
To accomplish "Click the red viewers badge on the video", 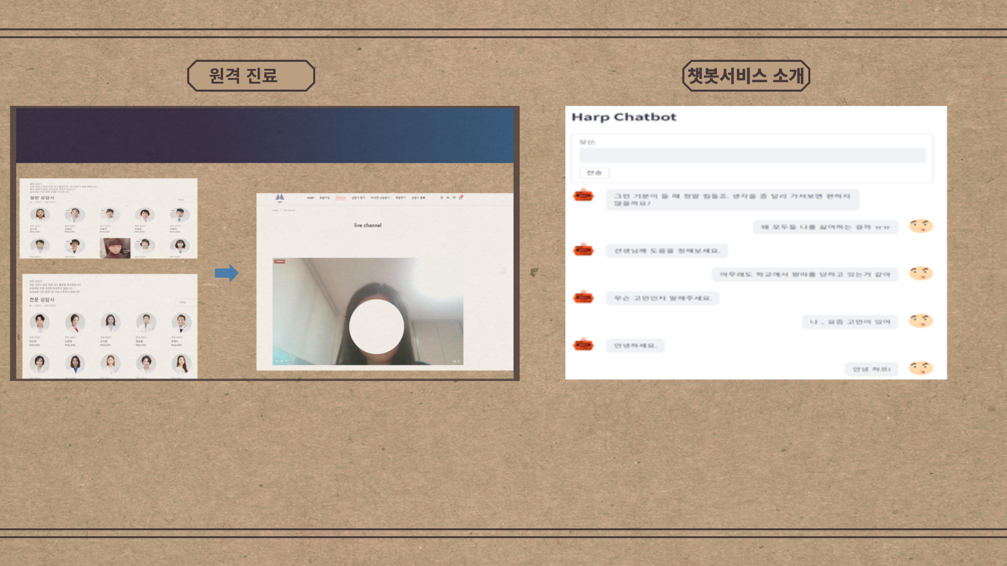I will (x=280, y=262).
